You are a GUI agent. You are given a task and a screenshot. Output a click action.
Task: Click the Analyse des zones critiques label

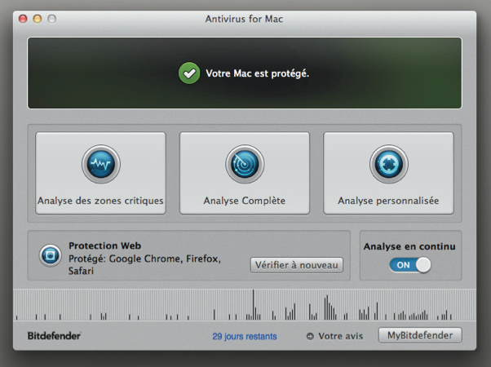point(100,201)
